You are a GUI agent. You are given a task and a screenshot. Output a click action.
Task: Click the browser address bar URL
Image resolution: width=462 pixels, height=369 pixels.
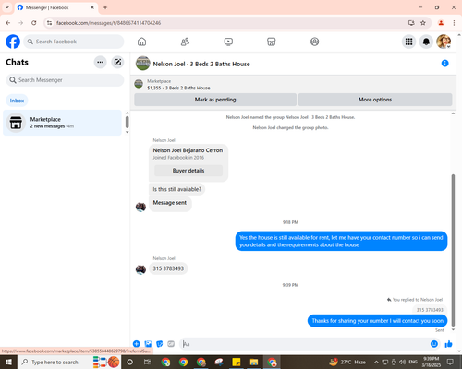click(x=108, y=23)
